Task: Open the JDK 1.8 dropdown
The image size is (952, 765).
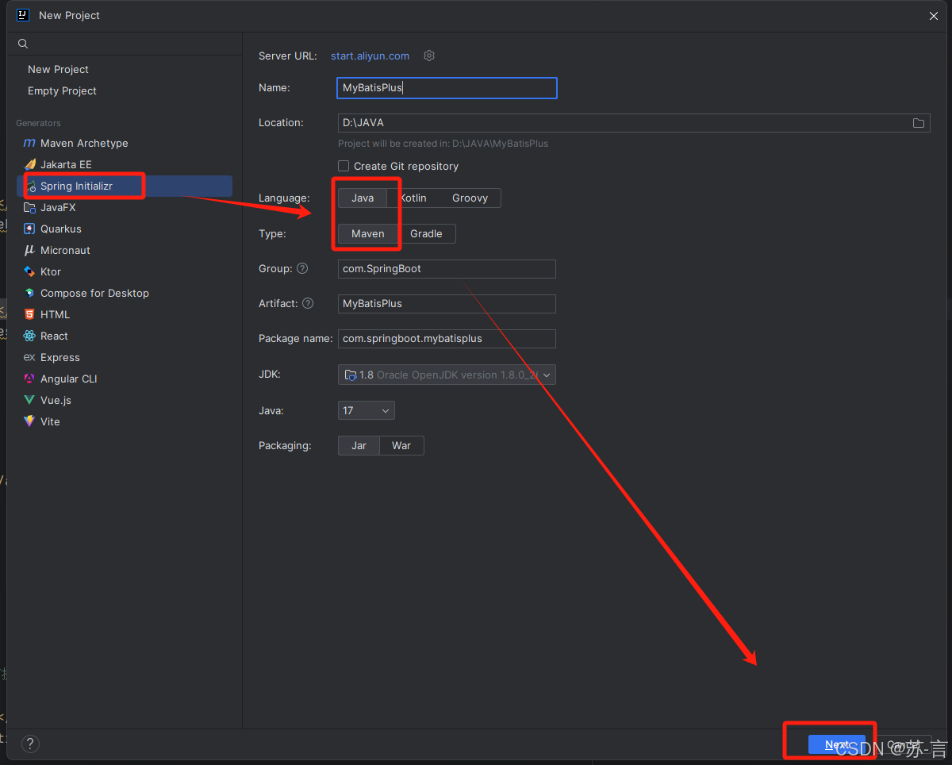Action: 447,375
